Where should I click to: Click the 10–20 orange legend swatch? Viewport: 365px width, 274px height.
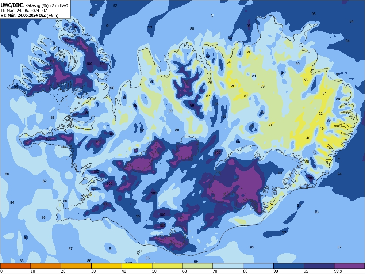coord(46,266)
